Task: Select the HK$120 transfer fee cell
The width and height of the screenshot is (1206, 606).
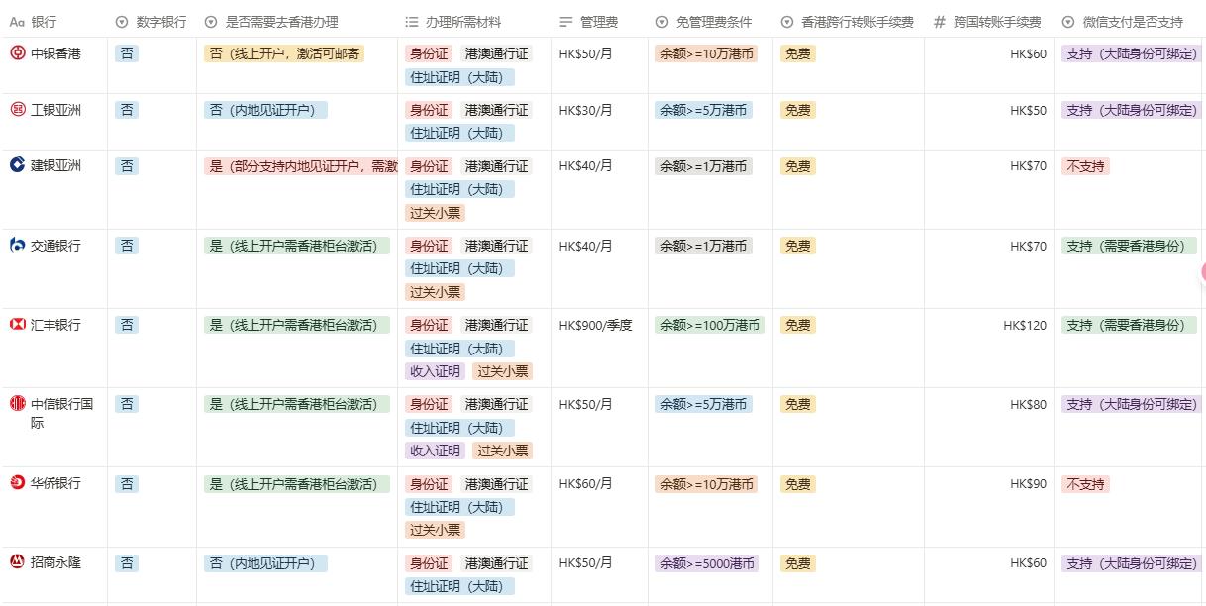Action: 1024,325
